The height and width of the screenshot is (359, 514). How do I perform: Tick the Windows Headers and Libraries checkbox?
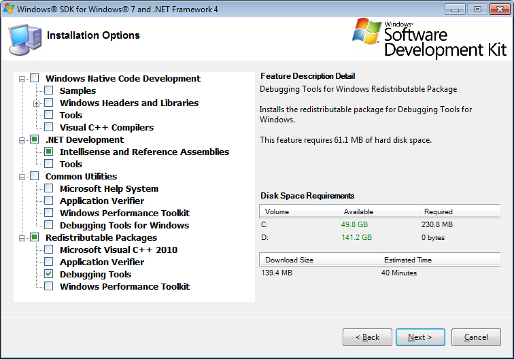tap(48, 103)
